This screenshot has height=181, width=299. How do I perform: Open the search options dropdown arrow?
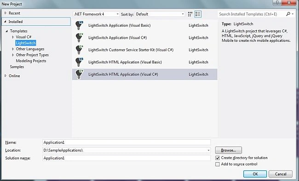click(293, 14)
